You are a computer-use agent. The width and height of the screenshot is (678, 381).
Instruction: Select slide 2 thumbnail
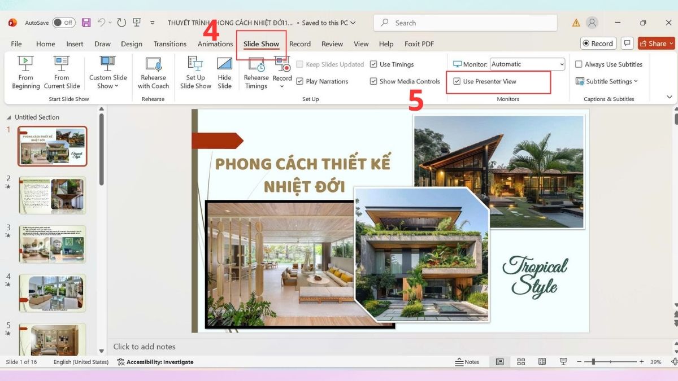click(x=53, y=195)
